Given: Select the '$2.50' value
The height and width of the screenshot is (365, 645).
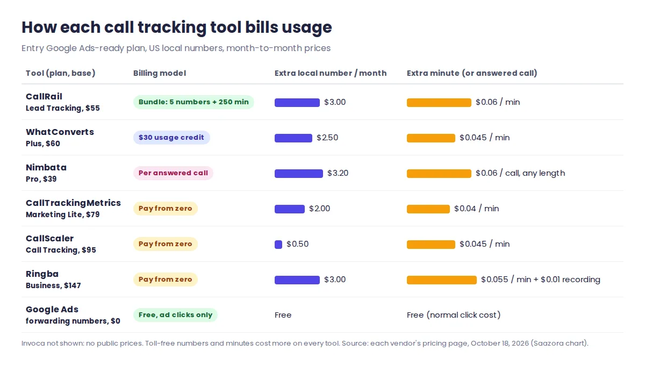Looking at the screenshot, I should pos(327,138).
